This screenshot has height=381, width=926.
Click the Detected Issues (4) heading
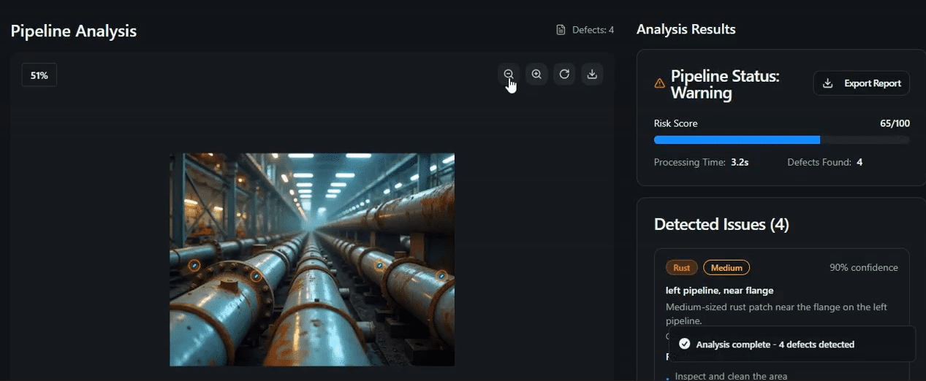pyautogui.click(x=721, y=224)
